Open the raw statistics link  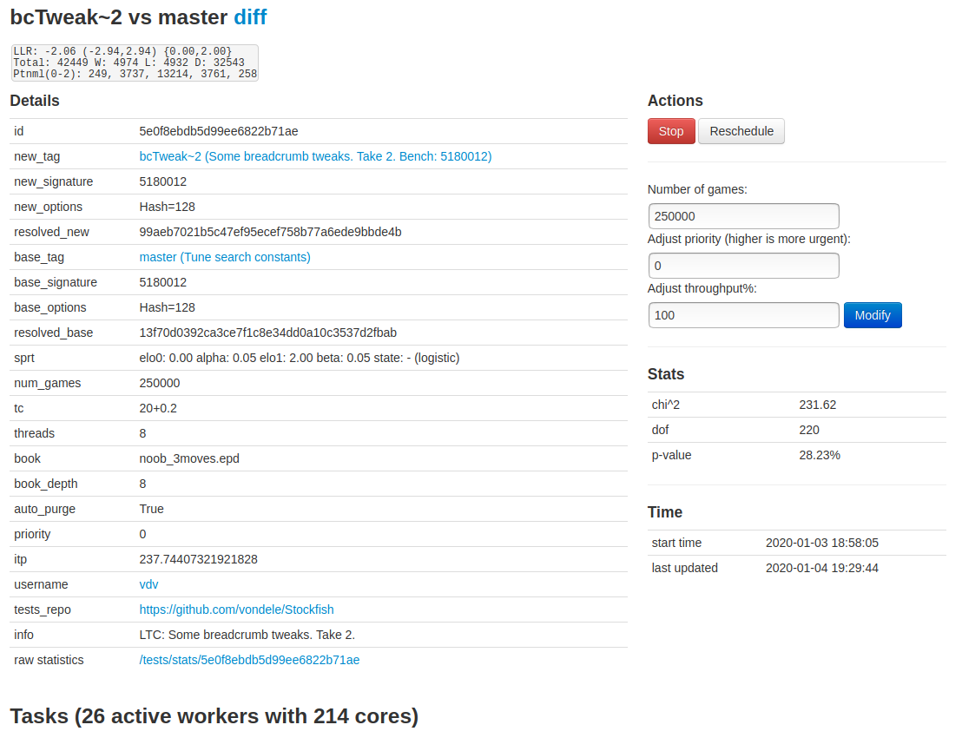[248, 660]
